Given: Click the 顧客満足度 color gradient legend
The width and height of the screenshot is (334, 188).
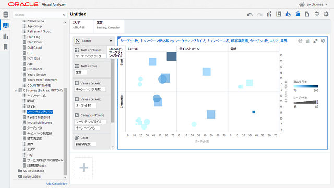Looking at the screenshot, I should (306, 86).
